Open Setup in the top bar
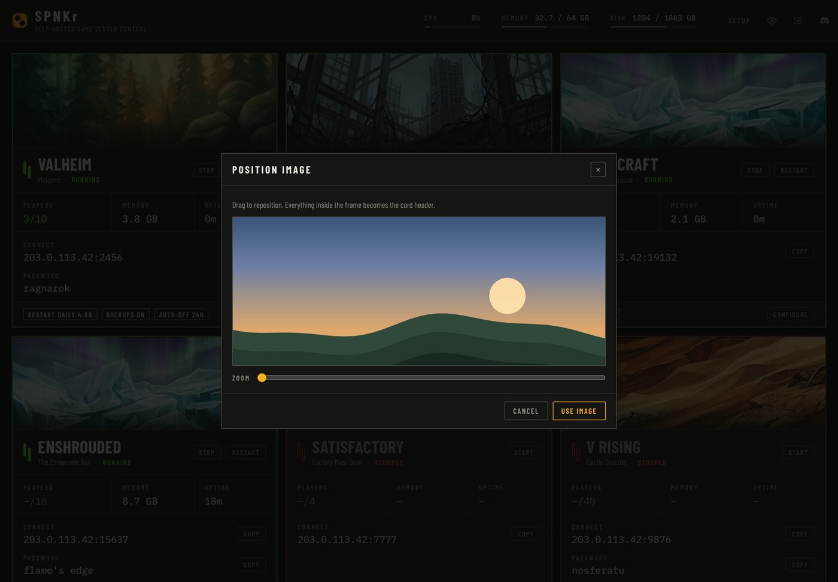The image size is (838, 582). click(739, 21)
